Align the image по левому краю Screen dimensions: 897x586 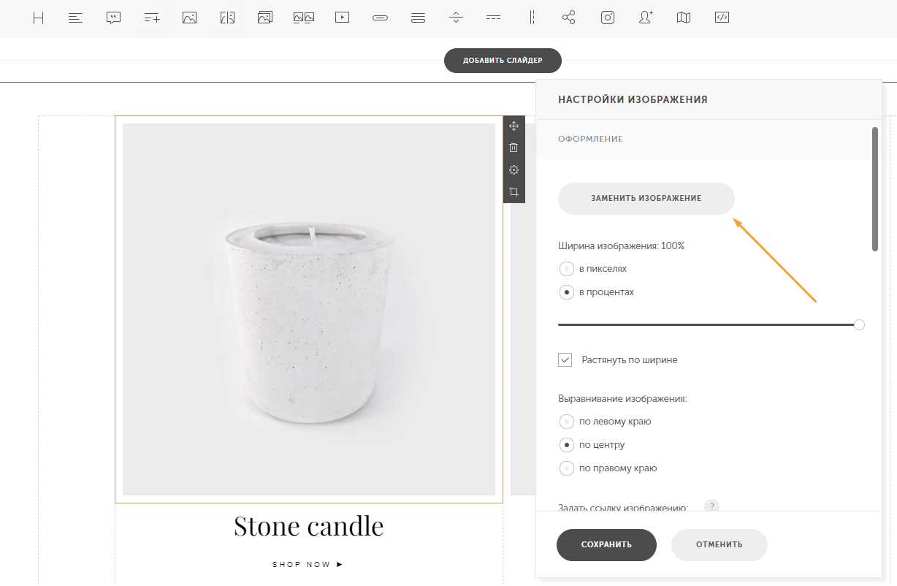566,421
